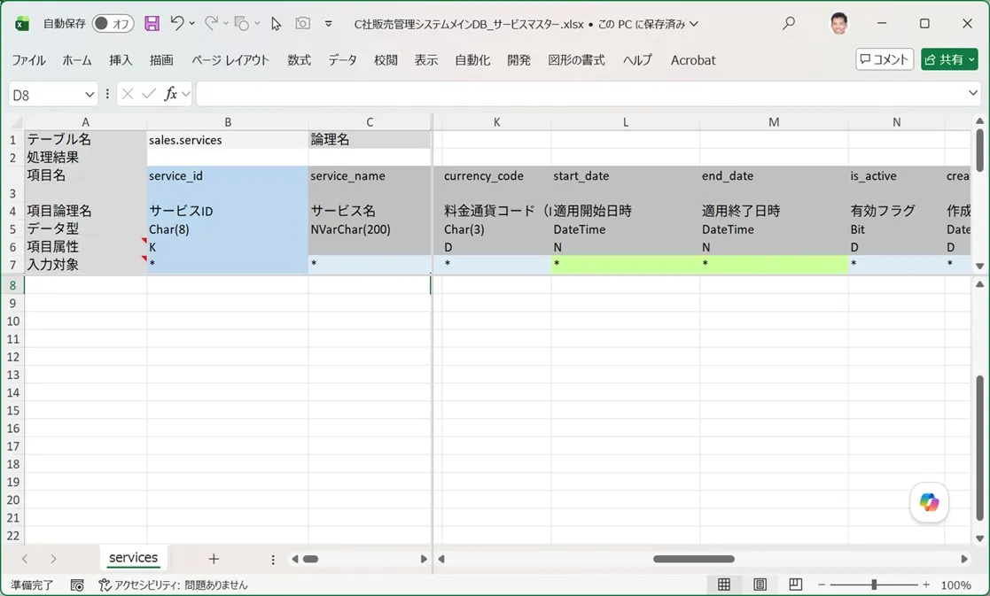This screenshot has width=990, height=596.
Task: Undo the last action
Action: tap(176, 23)
